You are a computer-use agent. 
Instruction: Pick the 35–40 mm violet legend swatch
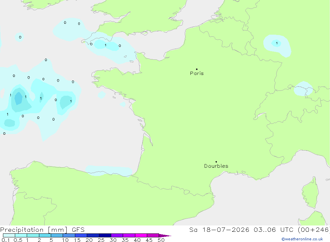pyautogui.click(x=129, y=235)
